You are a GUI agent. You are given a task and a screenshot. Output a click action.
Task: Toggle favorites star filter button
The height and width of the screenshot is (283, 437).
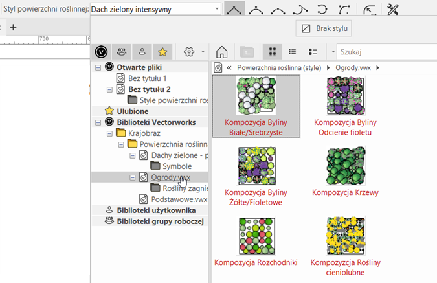point(162,52)
